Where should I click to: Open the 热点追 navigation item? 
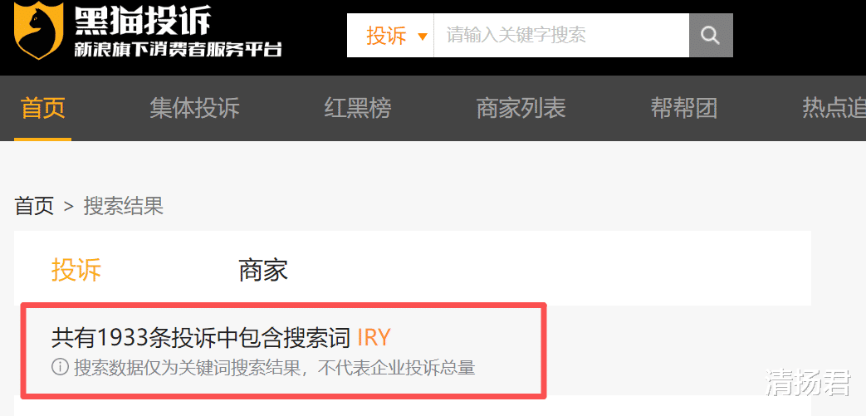pos(834,108)
